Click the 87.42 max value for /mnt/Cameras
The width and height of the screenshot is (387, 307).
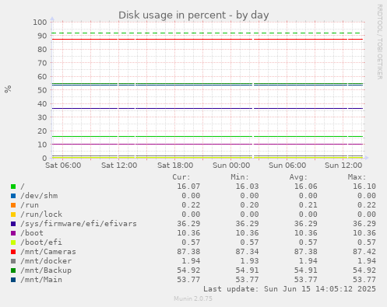364,252
